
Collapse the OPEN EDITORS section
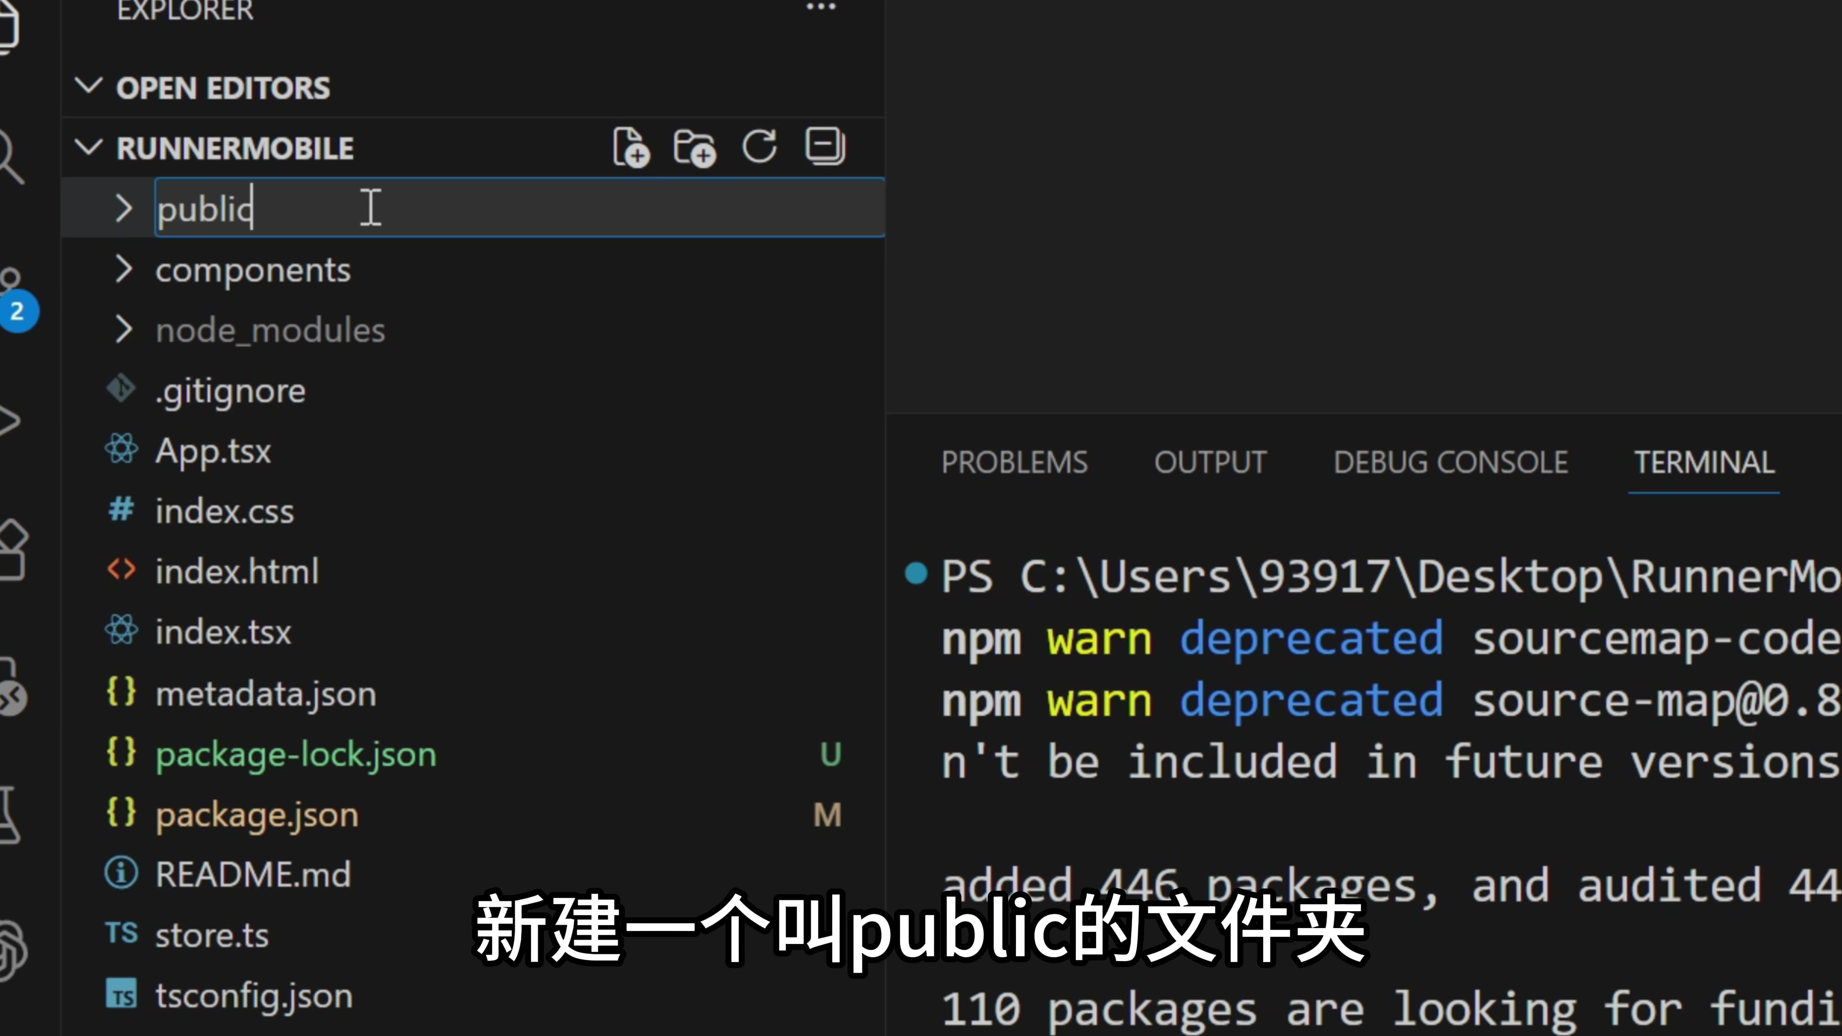coord(89,87)
